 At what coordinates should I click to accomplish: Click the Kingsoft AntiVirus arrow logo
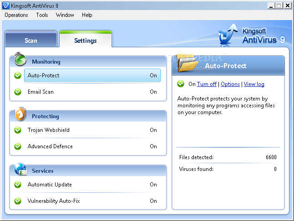tap(228, 35)
